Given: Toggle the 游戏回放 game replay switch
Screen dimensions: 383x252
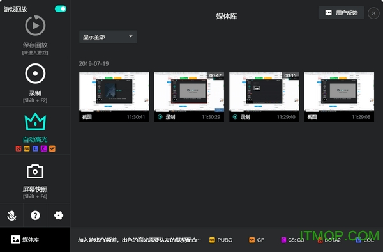Looking at the screenshot, I should [x=61, y=9].
